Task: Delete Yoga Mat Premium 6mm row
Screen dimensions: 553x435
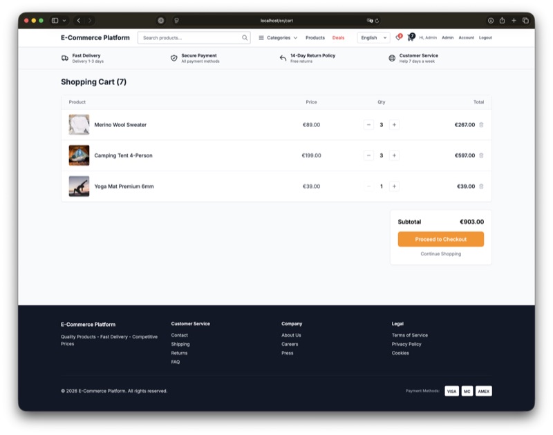Action: point(481,186)
